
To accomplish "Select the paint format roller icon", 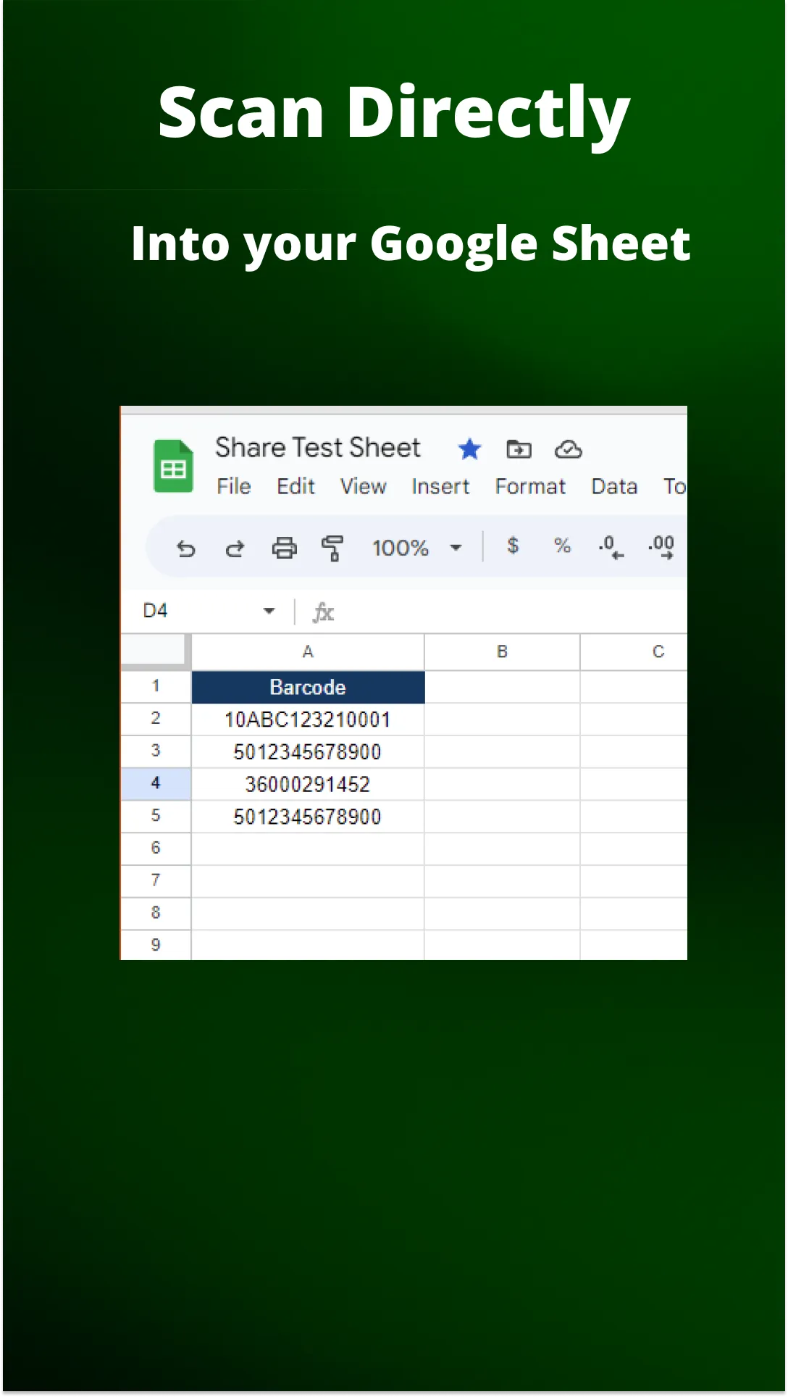I will click(332, 548).
